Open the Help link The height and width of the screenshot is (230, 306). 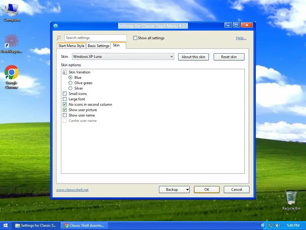tap(241, 38)
